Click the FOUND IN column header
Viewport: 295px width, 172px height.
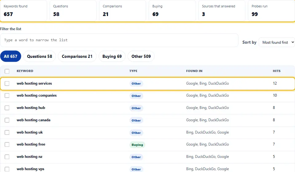tap(194, 71)
